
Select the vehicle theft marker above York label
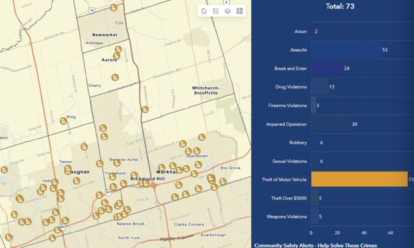pyautogui.click(x=114, y=8)
